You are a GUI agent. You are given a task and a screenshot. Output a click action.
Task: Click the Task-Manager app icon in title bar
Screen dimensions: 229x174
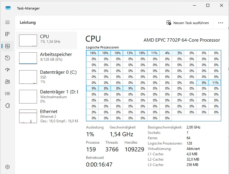tap(8, 8)
